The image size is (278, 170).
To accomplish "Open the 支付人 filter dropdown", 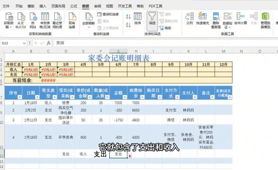I will (x=195, y=97).
